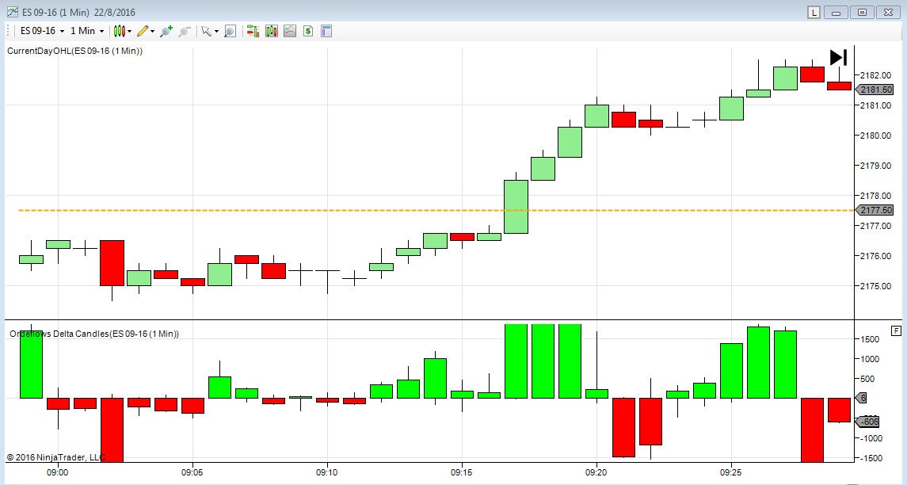Click the 09:20 time axis label
Image resolution: width=907 pixels, height=485 pixels.
pos(596,472)
